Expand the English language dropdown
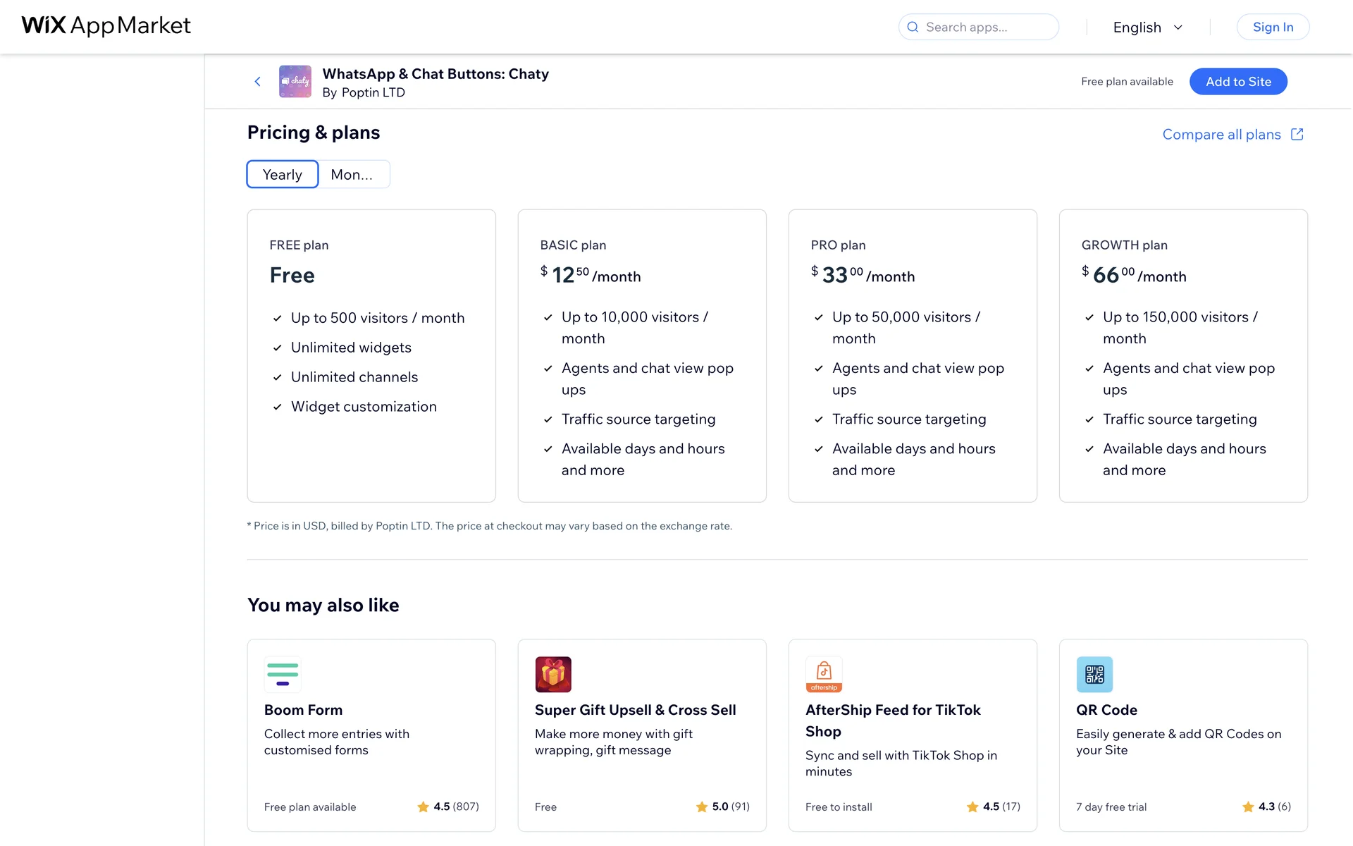This screenshot has height=846, width=1353. (1137, 27)
